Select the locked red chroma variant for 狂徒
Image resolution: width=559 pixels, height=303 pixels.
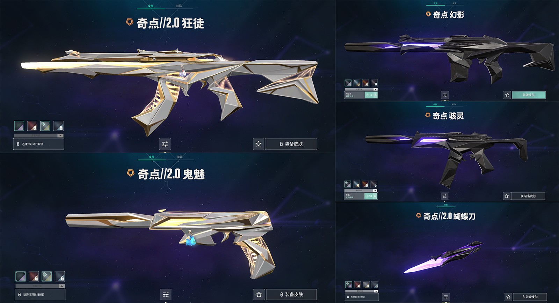pyautogui.click(x=32, y=126)
